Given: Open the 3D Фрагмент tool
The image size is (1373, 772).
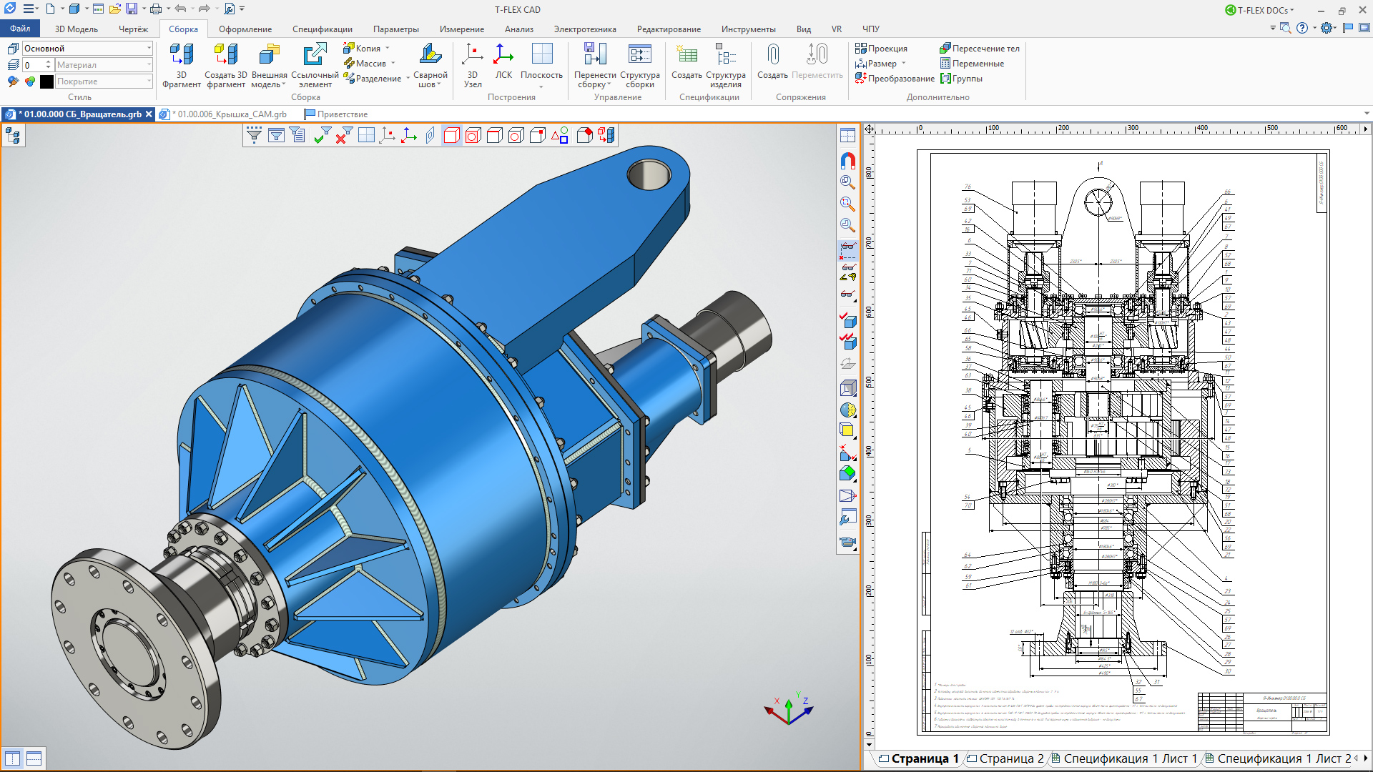Looking at the screenshot, I should 182,64.
